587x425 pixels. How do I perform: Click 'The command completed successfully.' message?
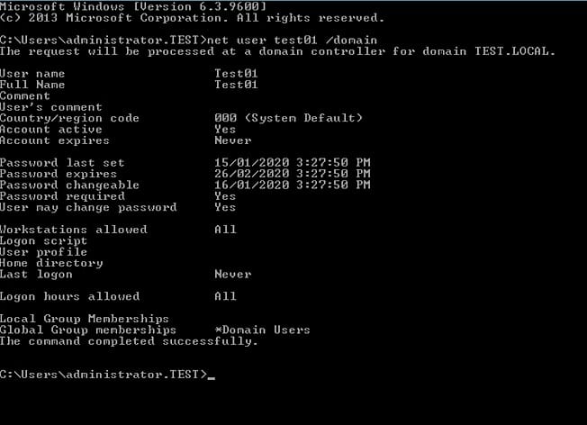(x=129, y=341)
